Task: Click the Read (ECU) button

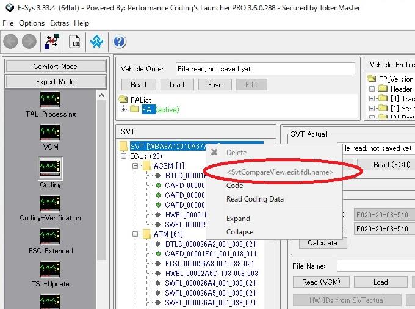Action: [386, 165]
